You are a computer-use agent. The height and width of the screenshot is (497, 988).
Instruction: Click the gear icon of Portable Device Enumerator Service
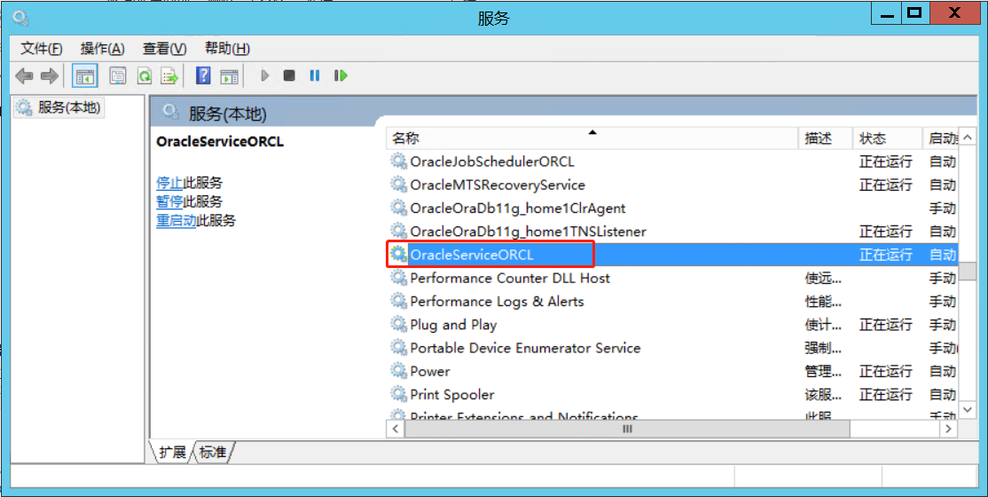pyautogui.click(x=399, y=348)
